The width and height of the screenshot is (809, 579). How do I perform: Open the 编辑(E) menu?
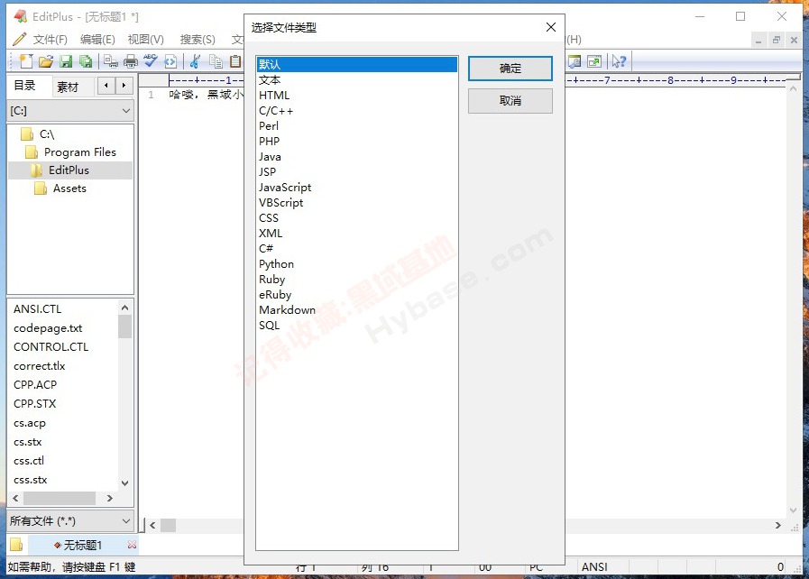pos(97,39)
